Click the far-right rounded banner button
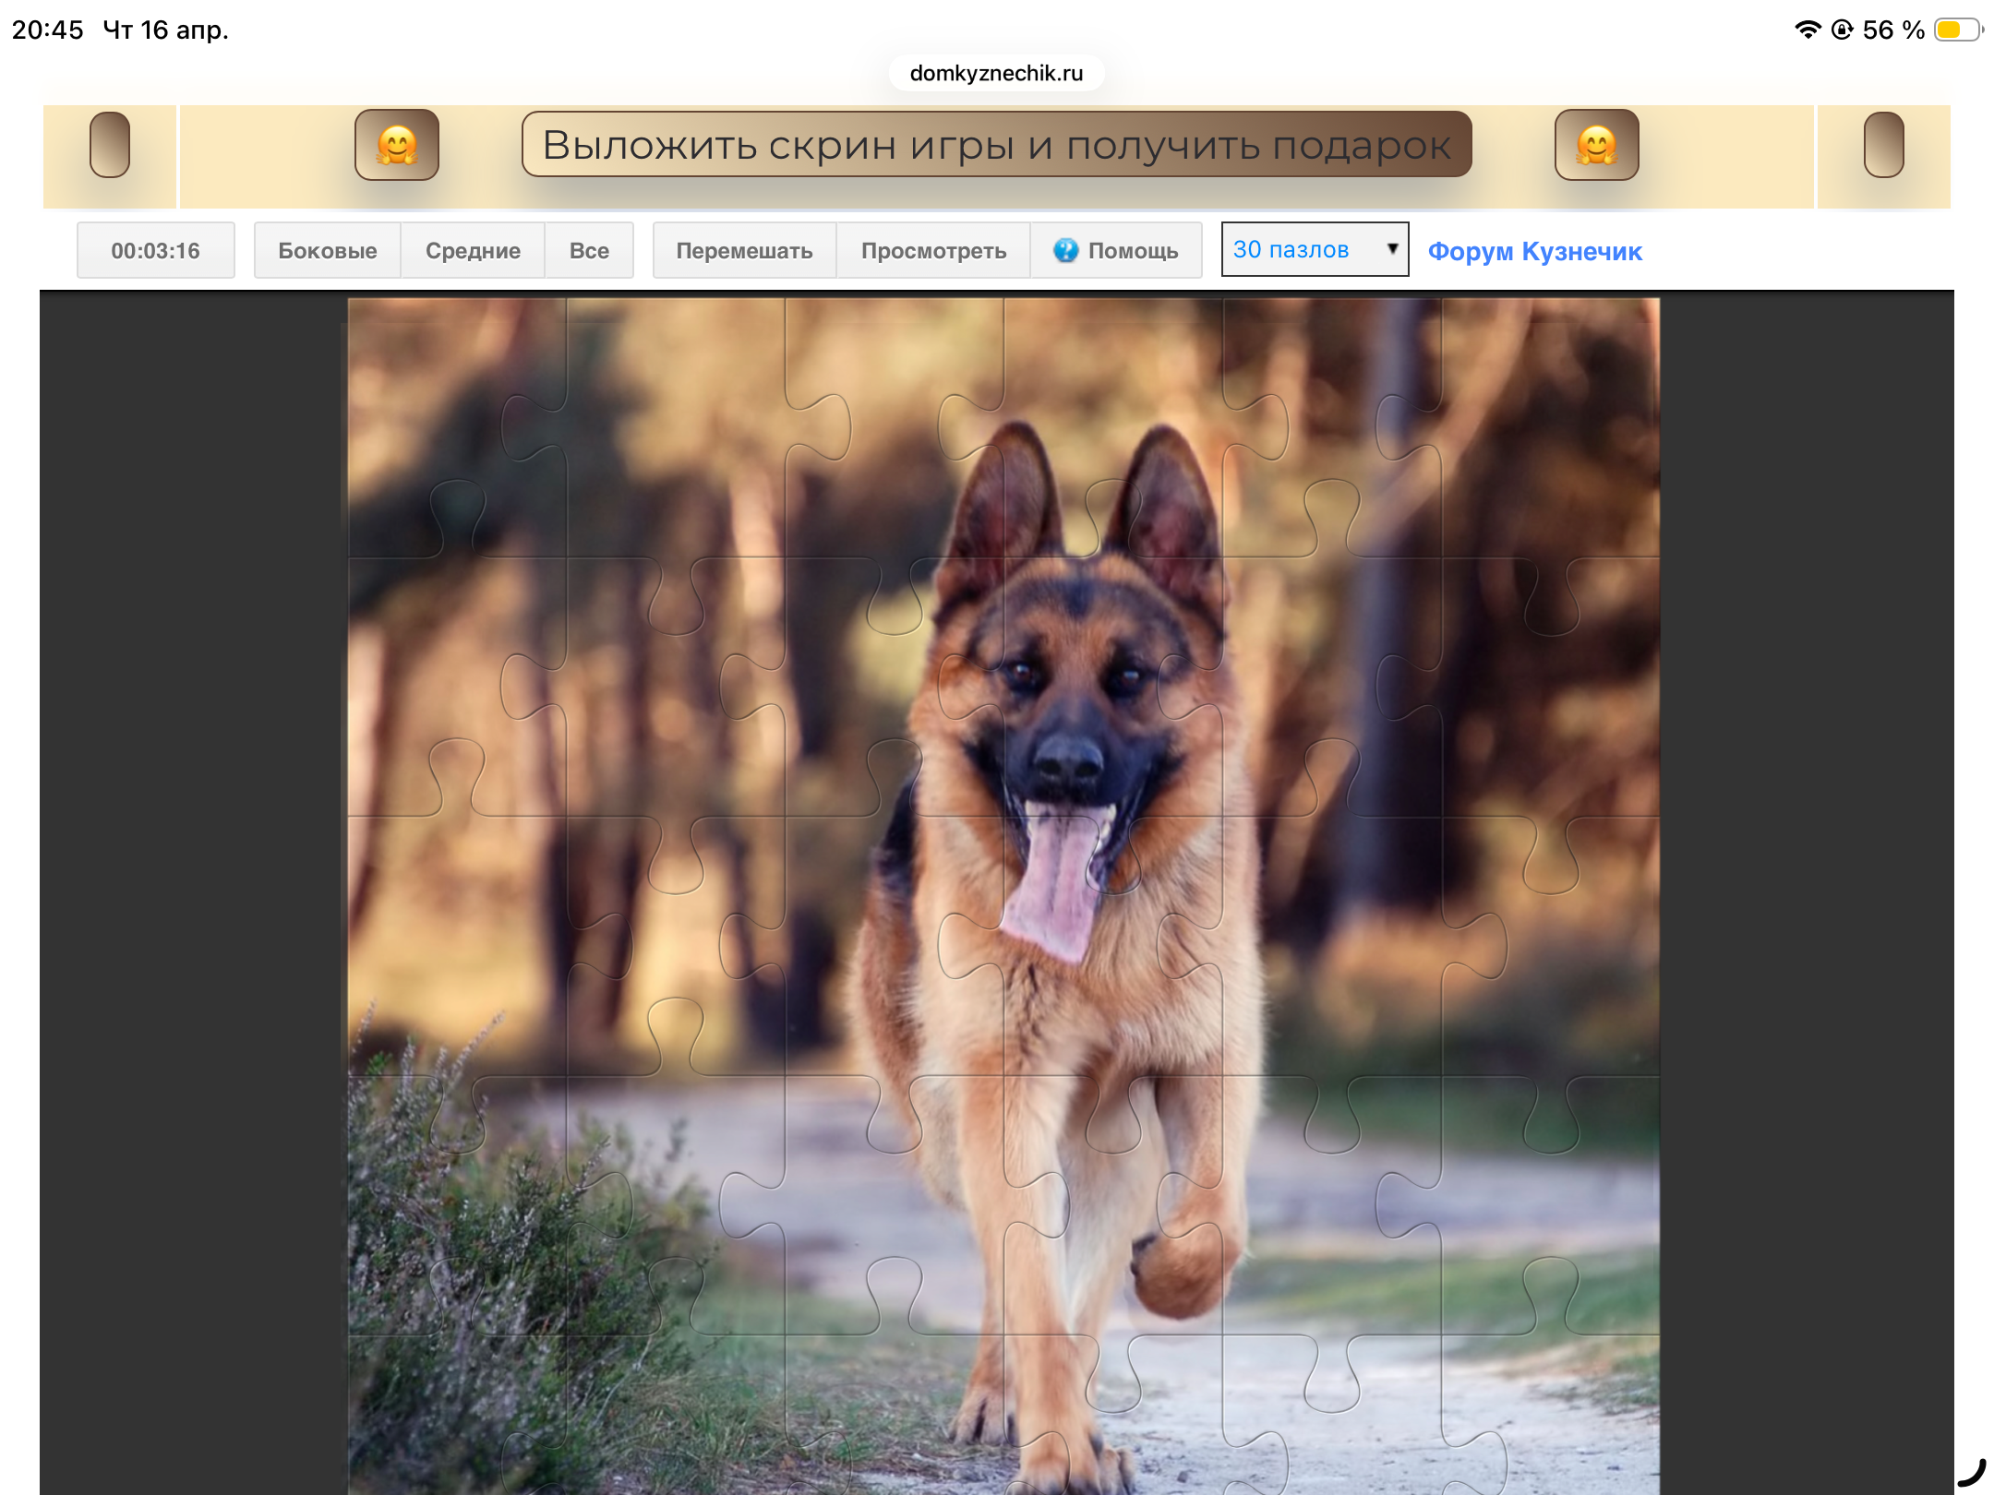 pos(1883,145)
